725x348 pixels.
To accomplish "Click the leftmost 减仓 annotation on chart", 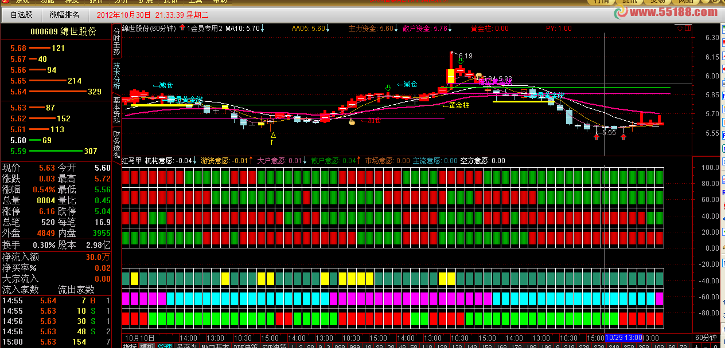I will [163, 85].
